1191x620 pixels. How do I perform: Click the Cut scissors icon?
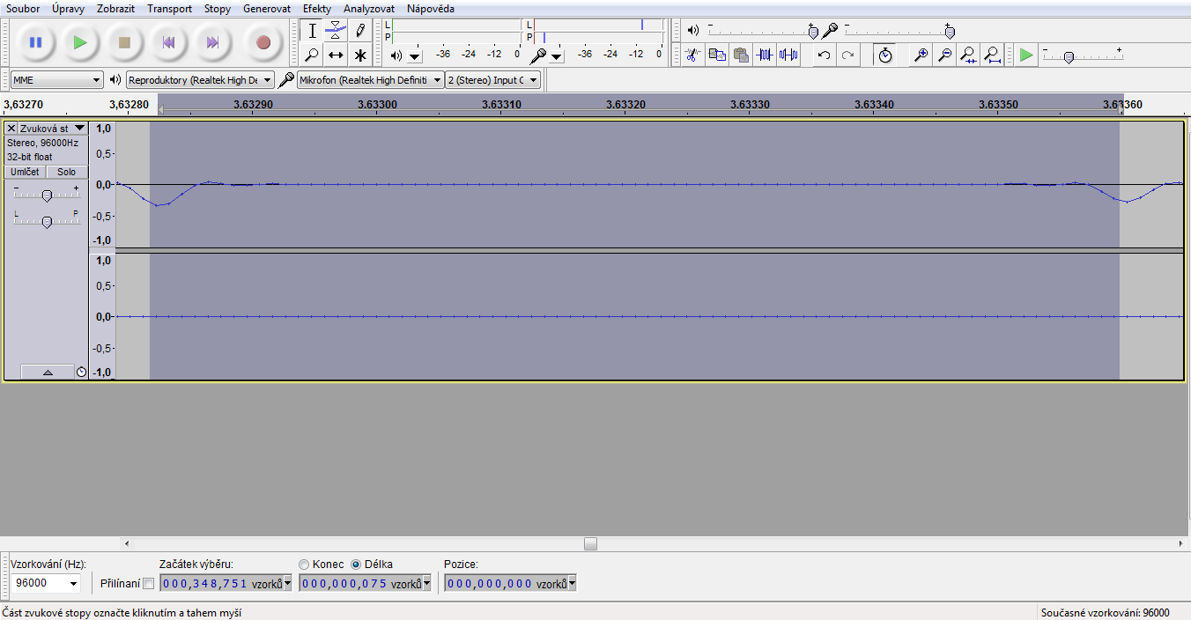692,55
